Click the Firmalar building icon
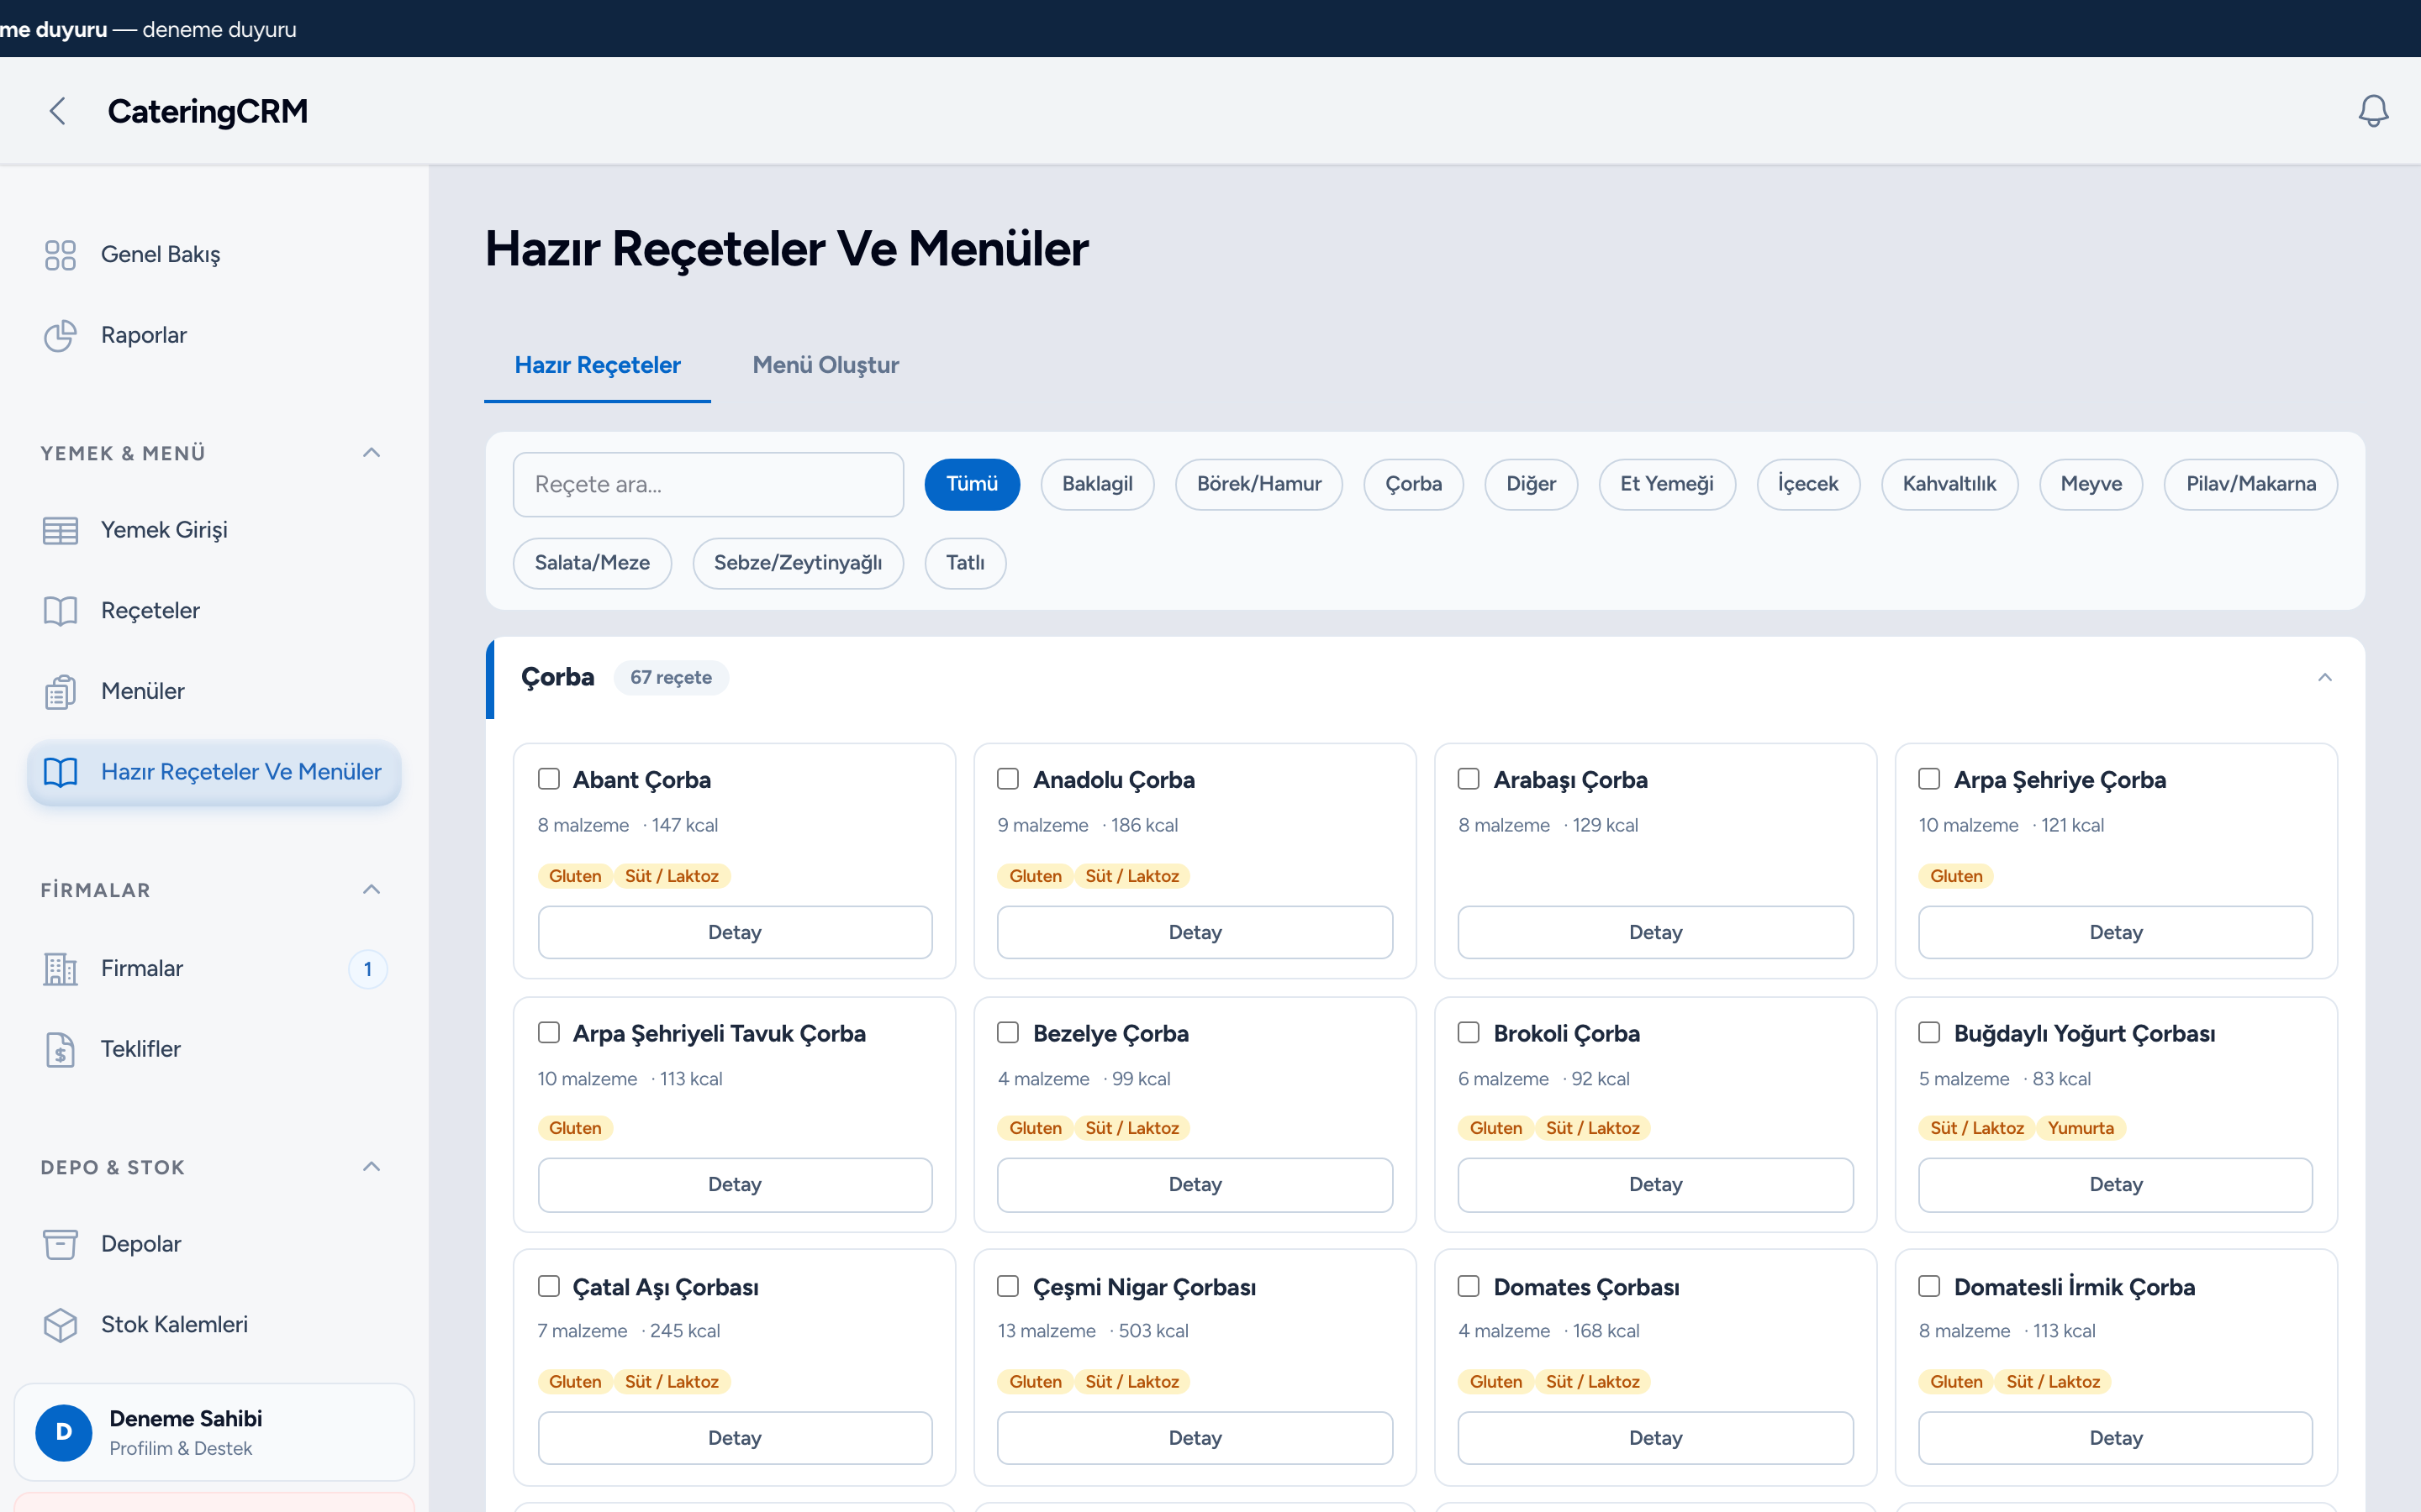2421x1512 pixels. pyautogui.click(x=60, y=969)
